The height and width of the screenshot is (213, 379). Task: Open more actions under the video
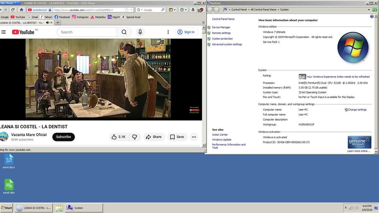pyautogui.click(x=194, y=137)
